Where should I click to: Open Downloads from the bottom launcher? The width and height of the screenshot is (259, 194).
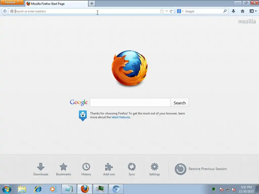(x=41, y=169)
